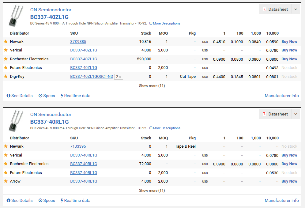
Task: Open the BC337-40ZL1G part number title link
Action: [x=49, y=17]
